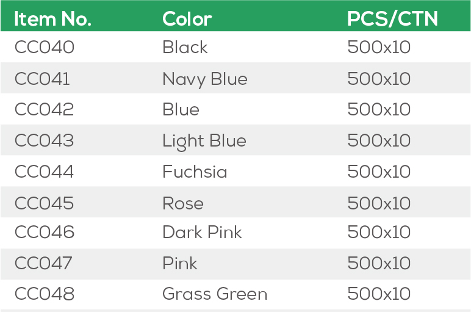Click the Light Blue color cell
471x312 pixels.
[204, 141]
